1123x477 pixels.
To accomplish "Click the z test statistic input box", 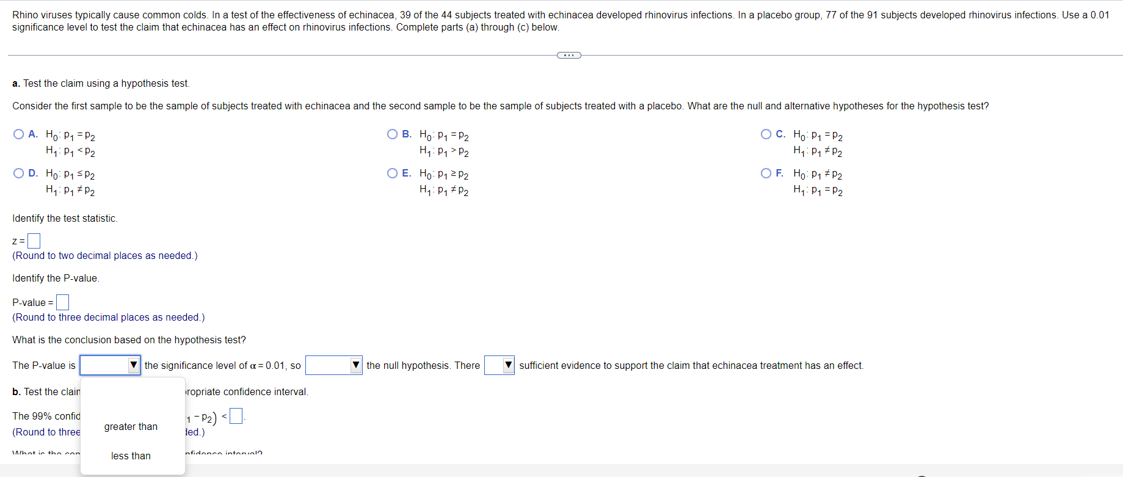I will click(x=34, y=241).
